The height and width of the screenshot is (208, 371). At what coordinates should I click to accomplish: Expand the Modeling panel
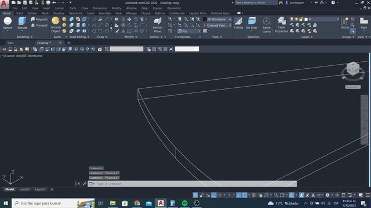[x=24, y=37]
